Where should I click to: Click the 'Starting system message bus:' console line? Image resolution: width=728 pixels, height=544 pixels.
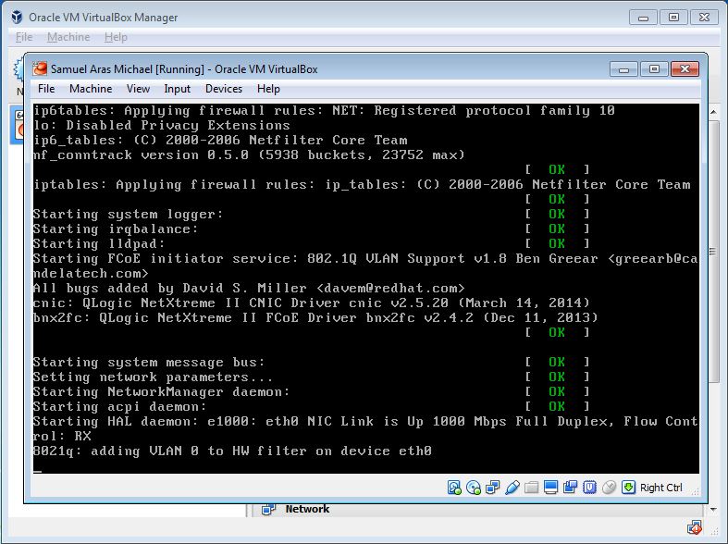(149, 362)
